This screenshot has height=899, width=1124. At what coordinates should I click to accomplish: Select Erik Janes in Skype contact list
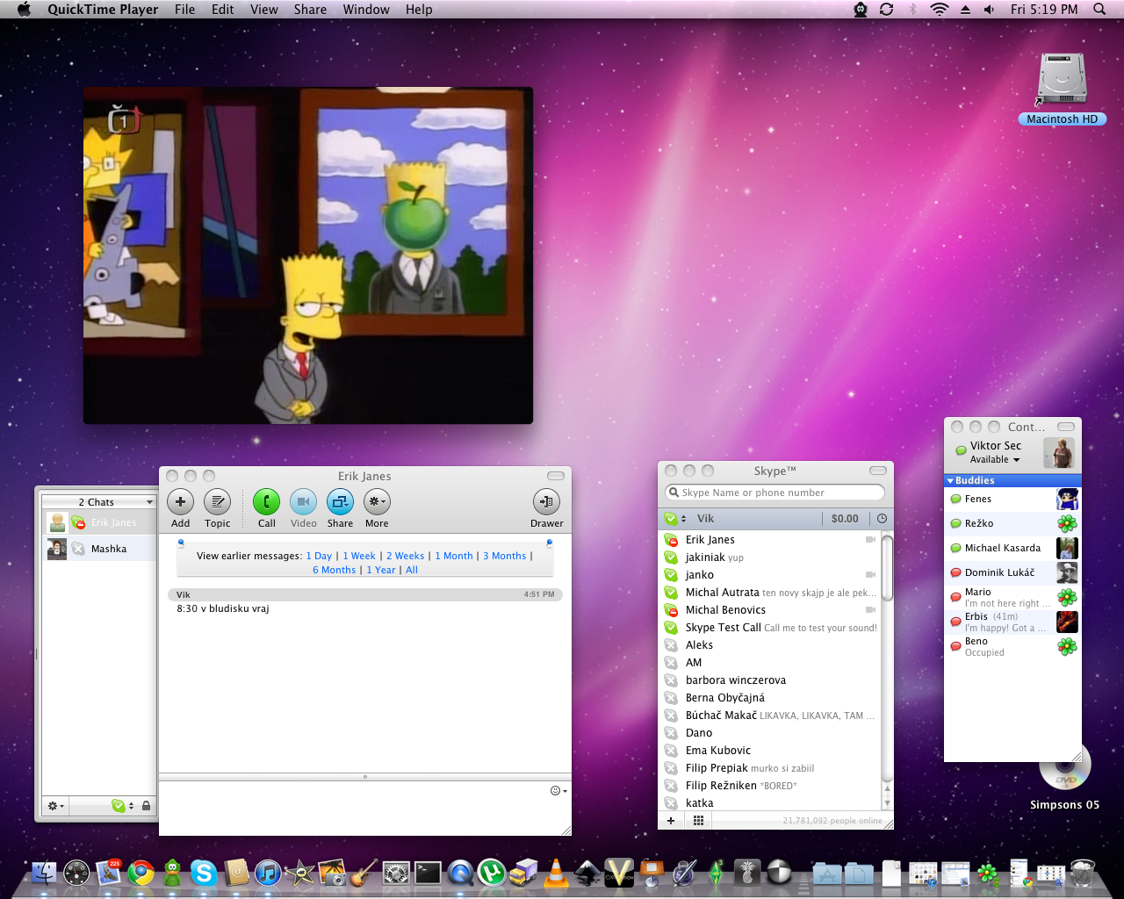(x=769, y=540)
